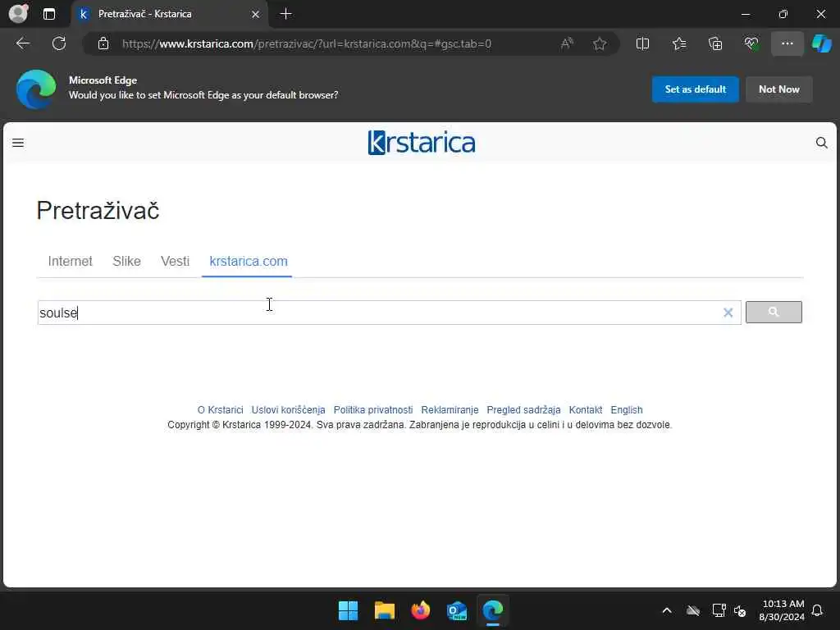The height and width of the screenshot is (630, 840).
Task: View site information lock icon
Action: click(x=103, y=43)
